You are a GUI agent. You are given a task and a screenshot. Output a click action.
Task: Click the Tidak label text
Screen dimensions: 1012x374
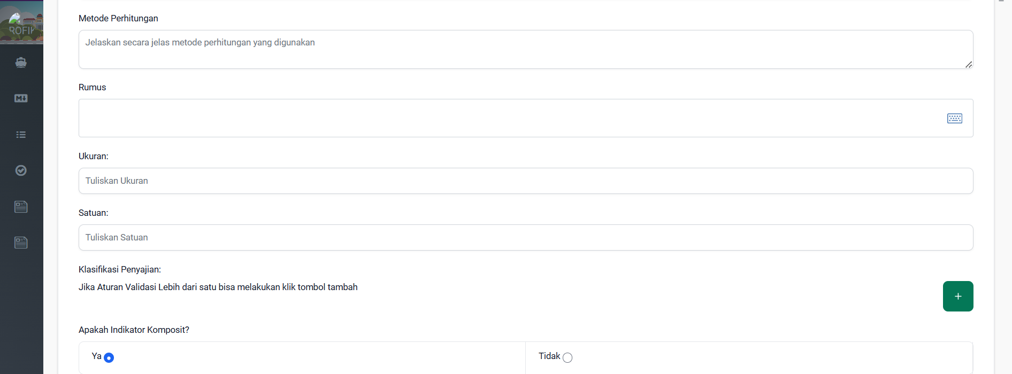pyautogui.click(x=549, y=356)
